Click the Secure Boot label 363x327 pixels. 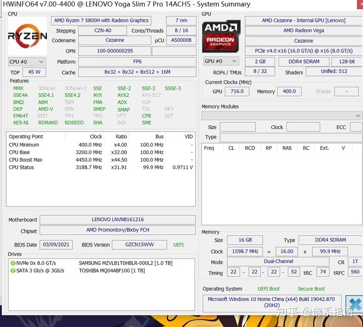click(x=311, y=289)
